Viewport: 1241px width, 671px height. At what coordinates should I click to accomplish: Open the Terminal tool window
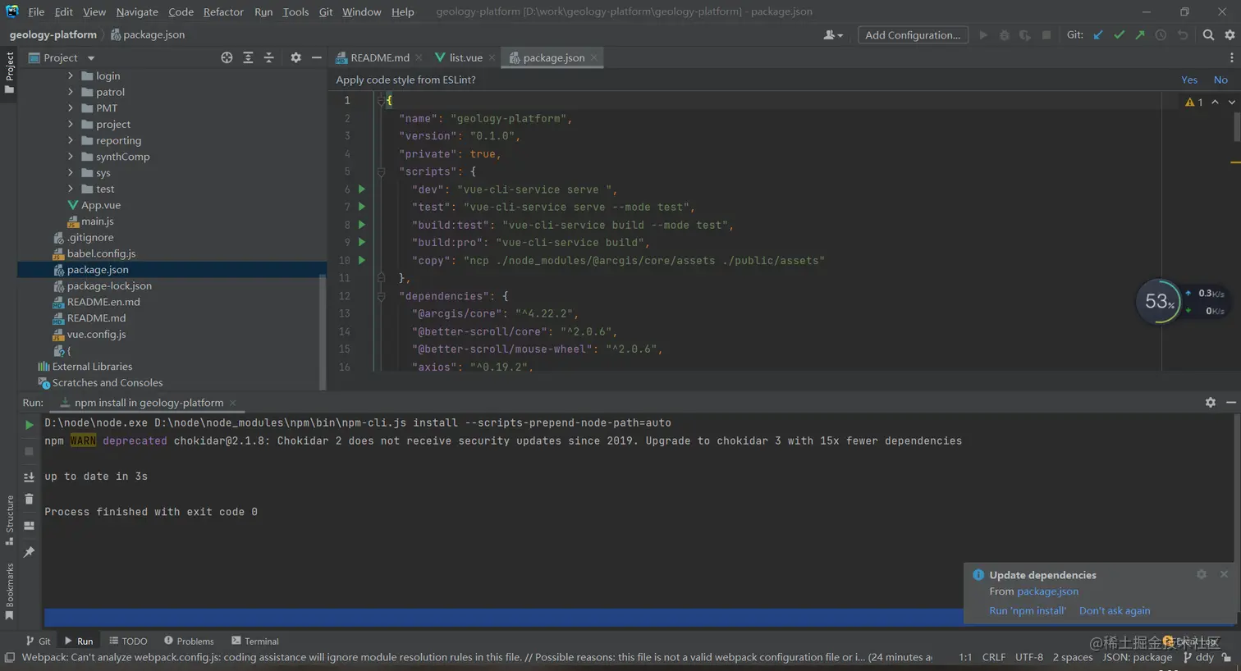point(254,641)
